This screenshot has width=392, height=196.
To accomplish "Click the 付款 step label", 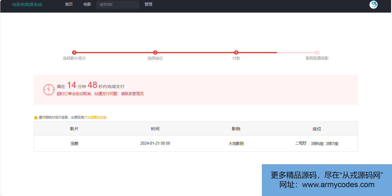I will pyautogui.click(x=236, y=58).
